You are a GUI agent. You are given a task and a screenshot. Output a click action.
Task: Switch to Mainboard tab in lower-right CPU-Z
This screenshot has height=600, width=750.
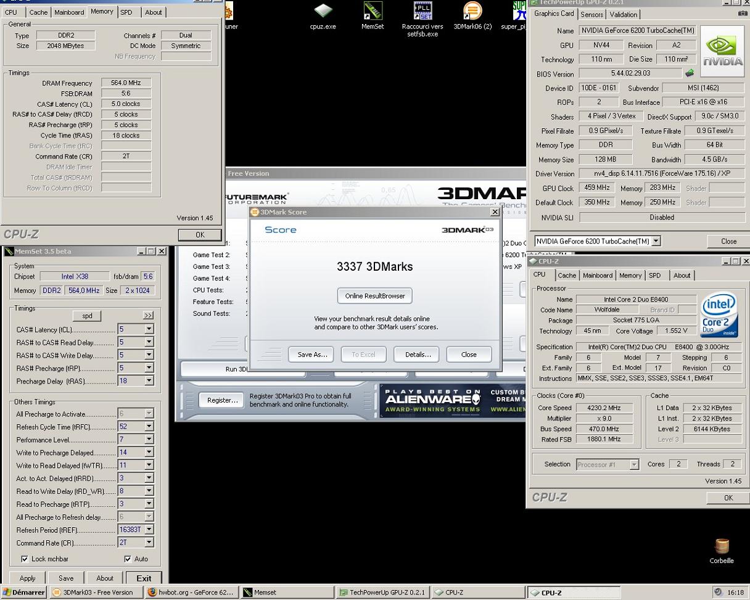(598, 276)
